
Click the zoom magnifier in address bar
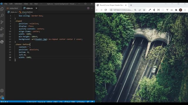(135, 10)
